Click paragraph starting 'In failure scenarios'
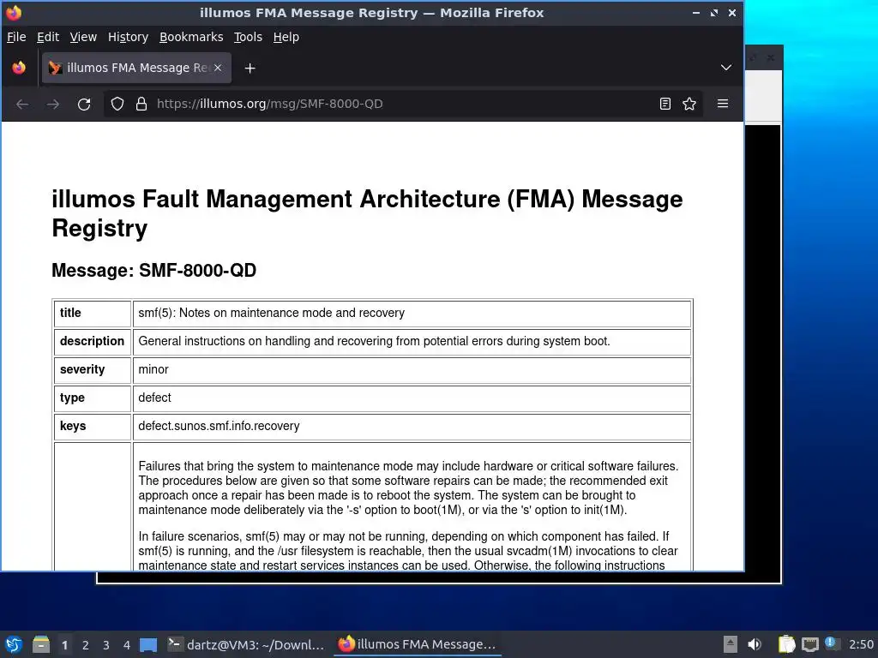This screenshot has width=878, height=658. [x=408, y=551]
